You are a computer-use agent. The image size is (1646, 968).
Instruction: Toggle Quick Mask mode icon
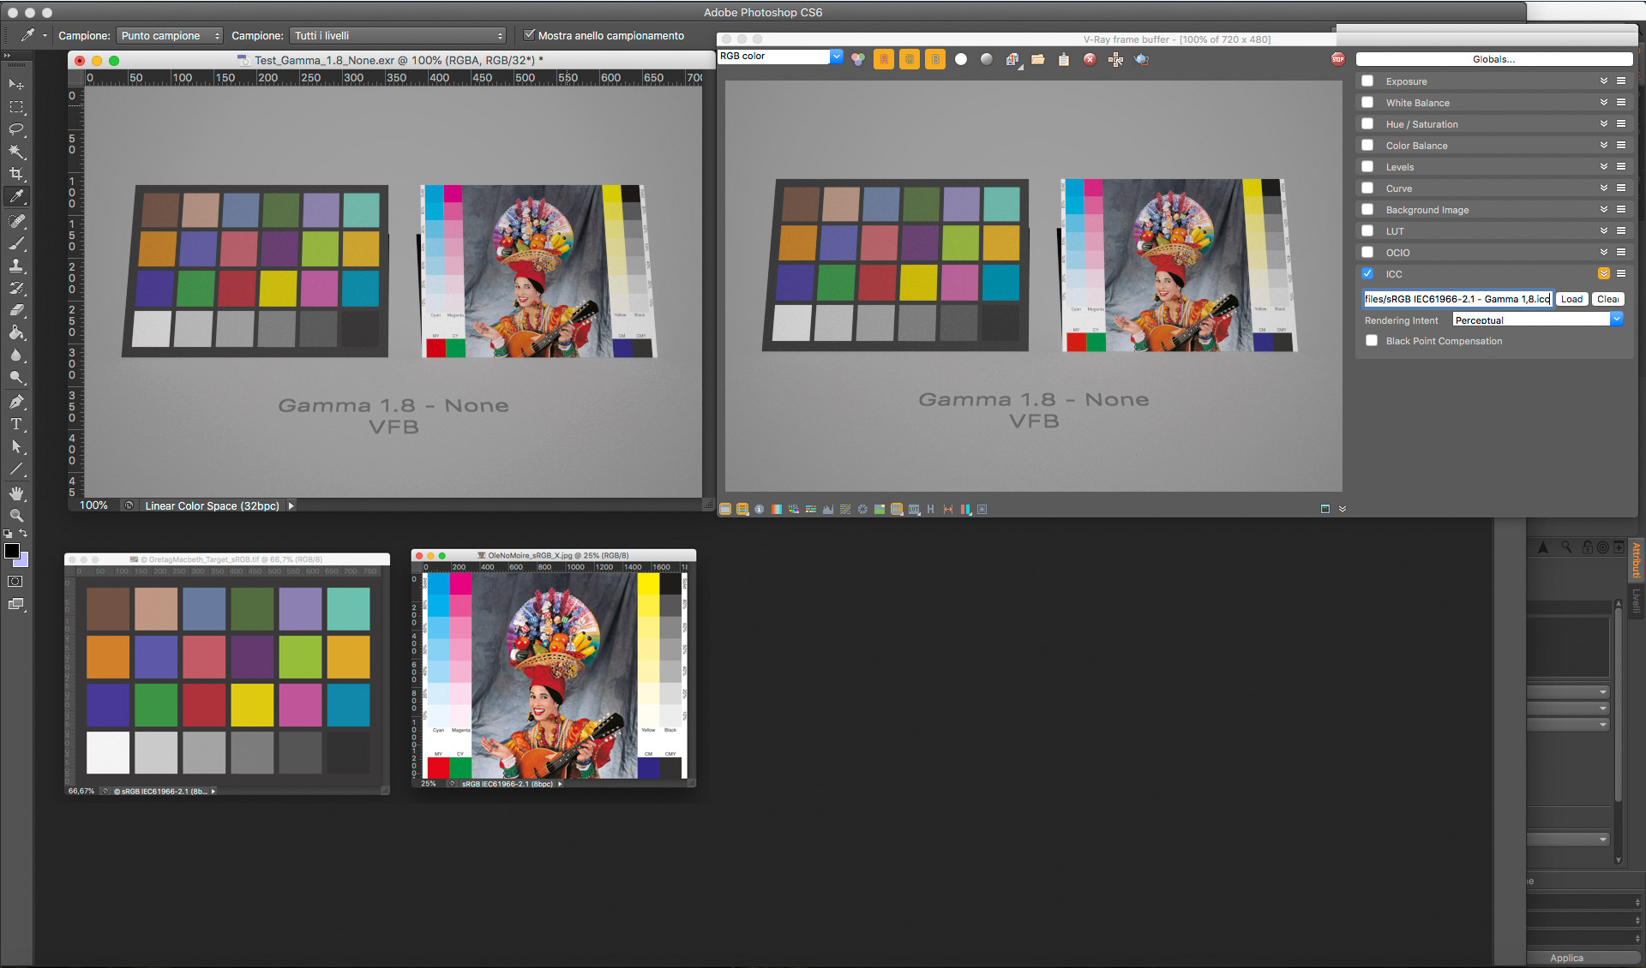(15, 581)
